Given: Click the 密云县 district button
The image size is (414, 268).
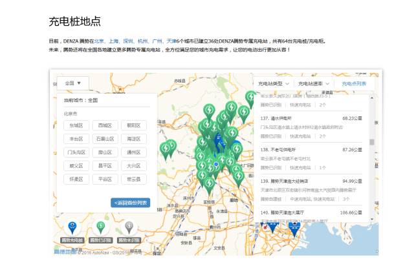Looking at the screenshot, I should [134, 179].
